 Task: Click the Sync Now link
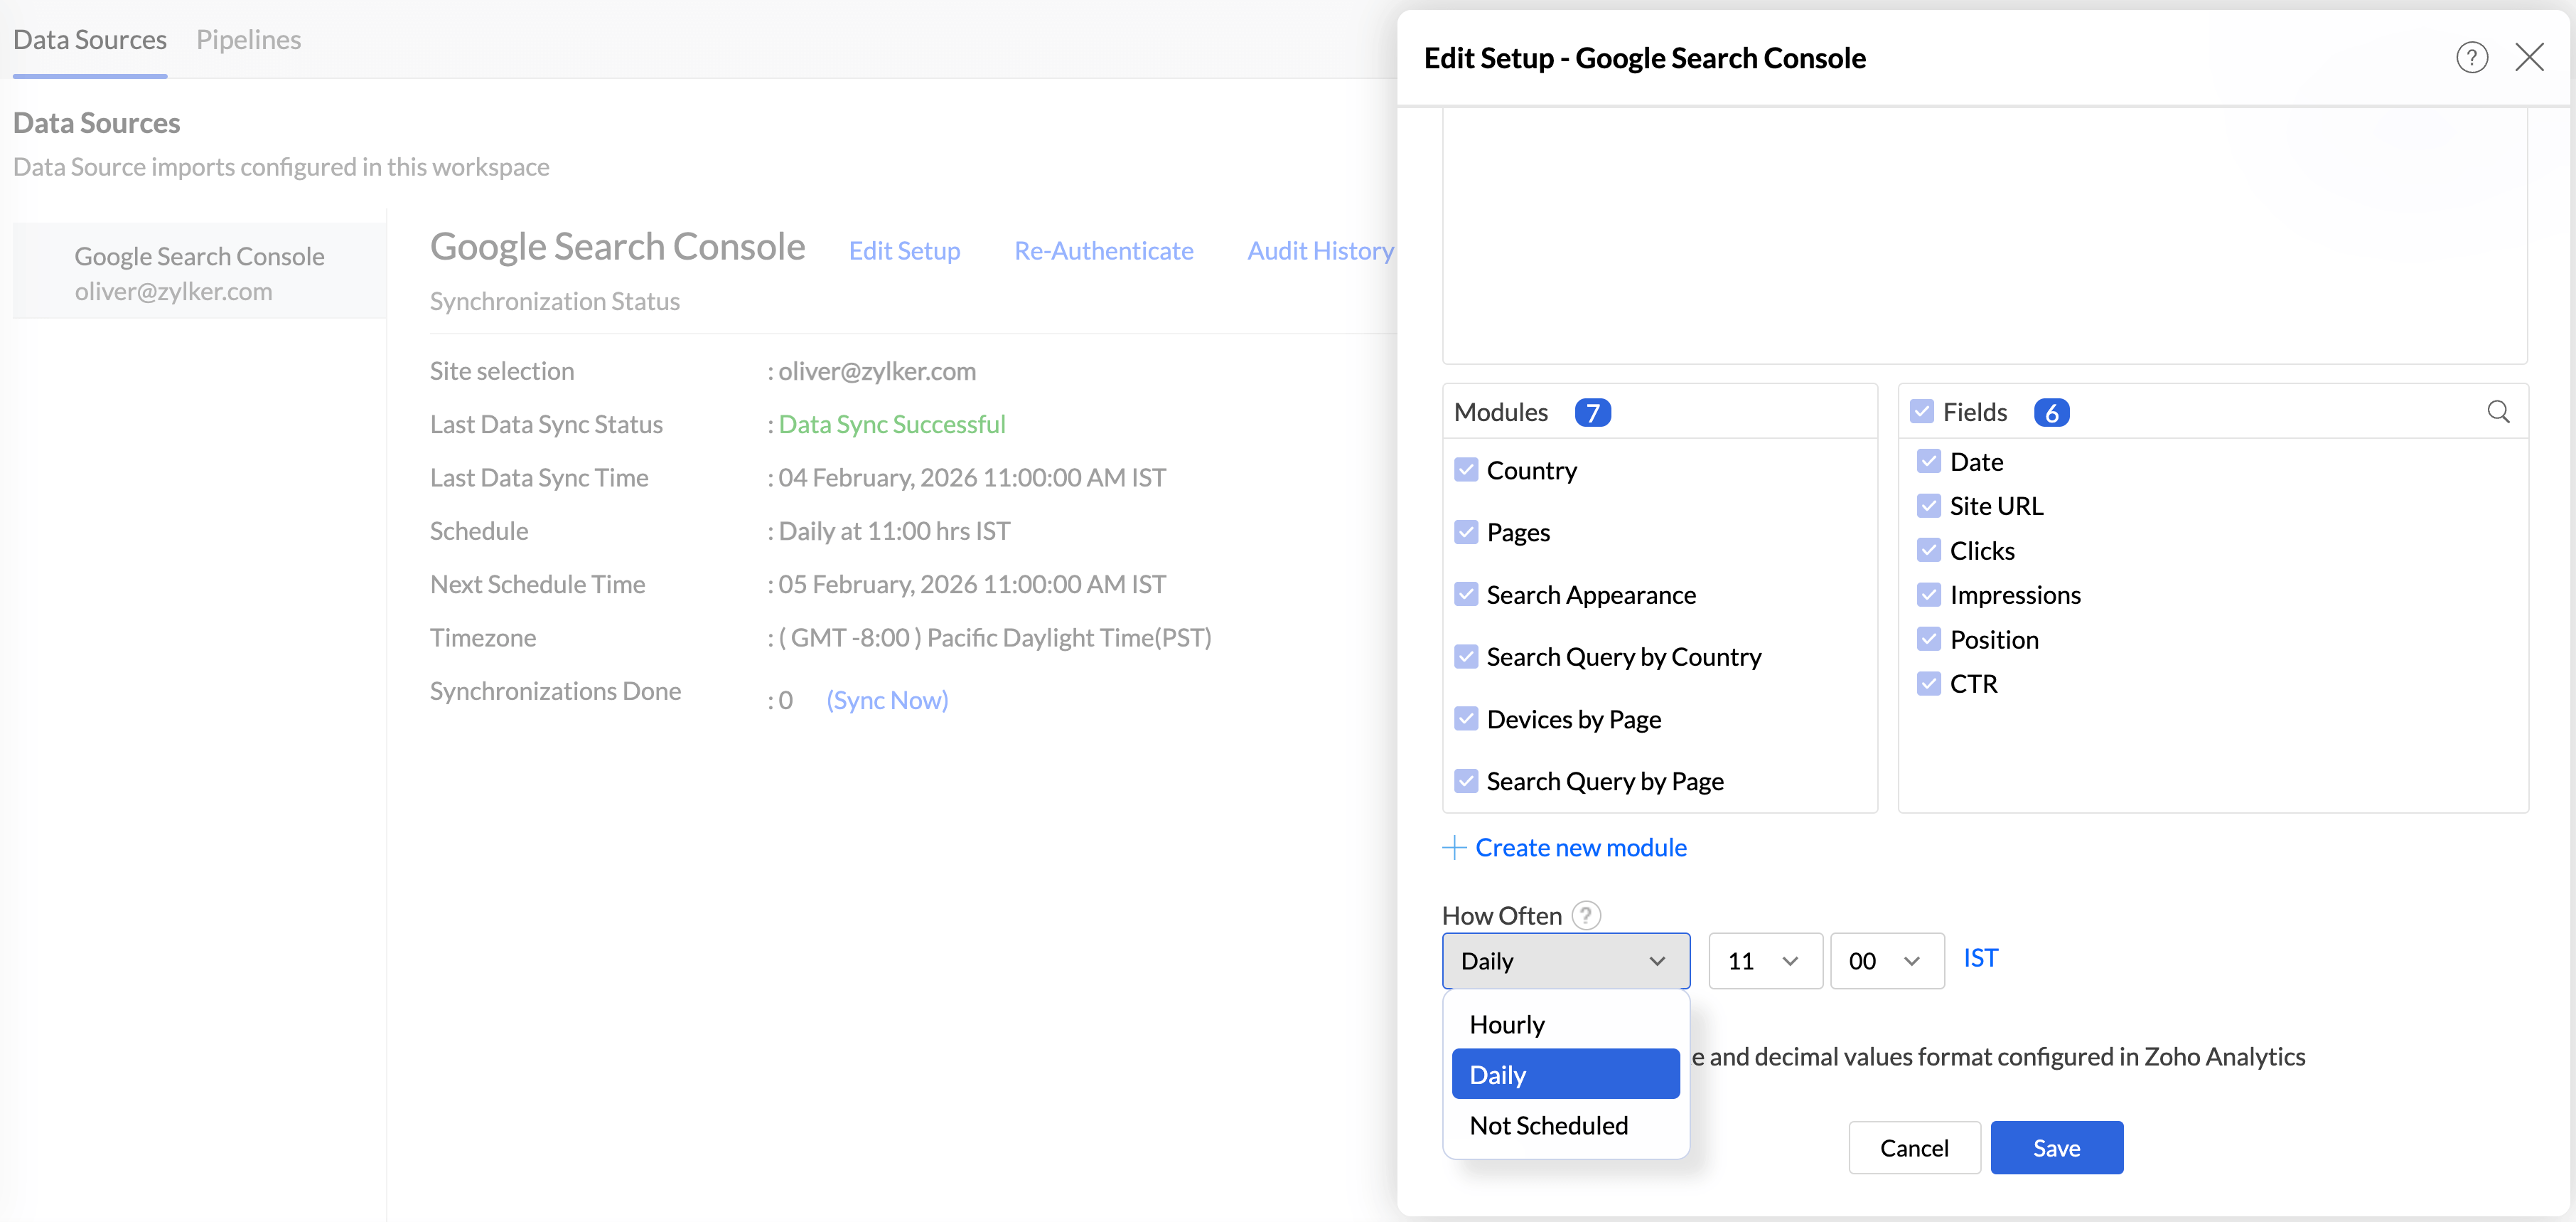point(887,701)
